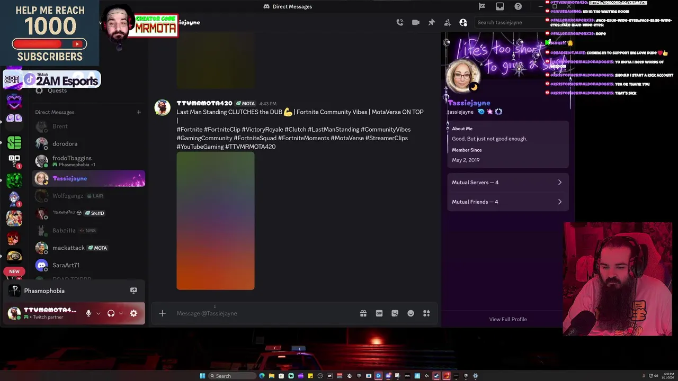Expand headphone output options arrow
Screen dimensions: 678x381
pyautogui.click(x=121, y=313)
